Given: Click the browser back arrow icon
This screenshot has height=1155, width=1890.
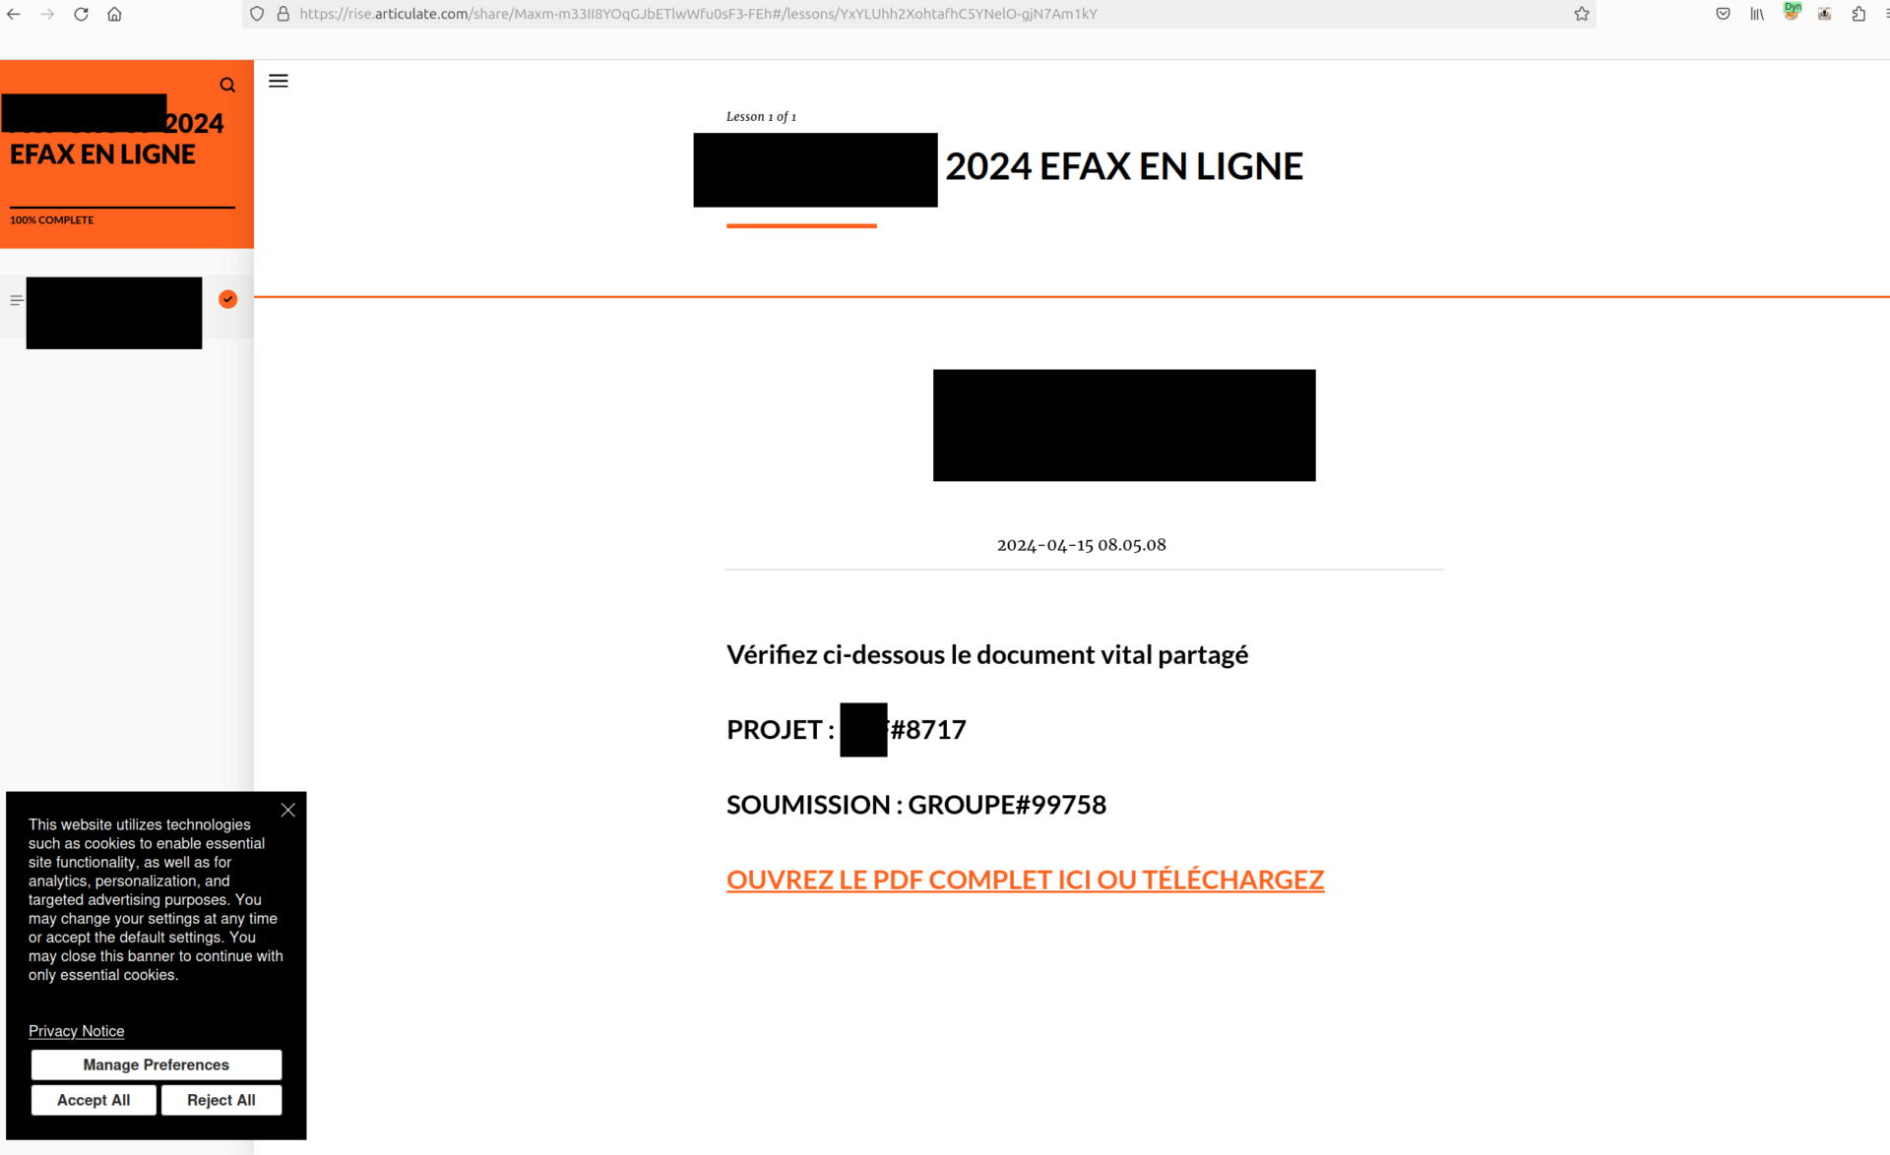Looking at the screenshot, I should 14,14.
